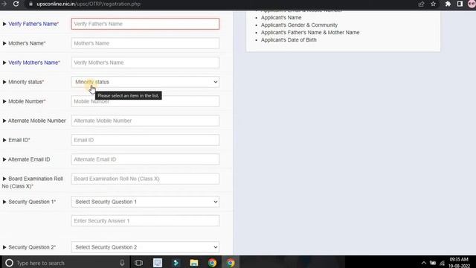Screen dimensions: 476x268
Task: Click the Verify Father's Name field
Action: [x=145, y=24]
